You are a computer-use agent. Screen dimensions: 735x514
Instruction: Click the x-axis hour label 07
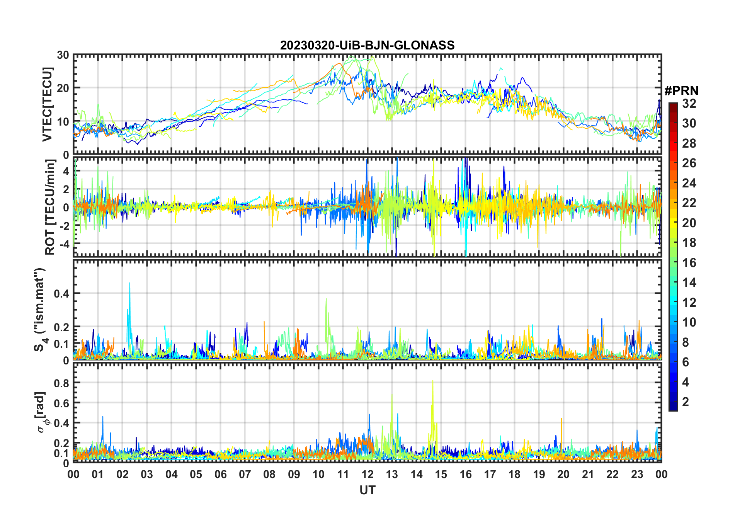[245, 475]
